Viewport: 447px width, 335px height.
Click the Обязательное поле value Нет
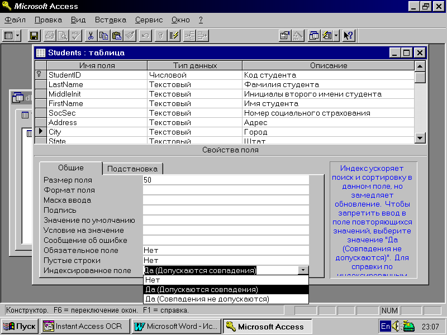point(226,250)
